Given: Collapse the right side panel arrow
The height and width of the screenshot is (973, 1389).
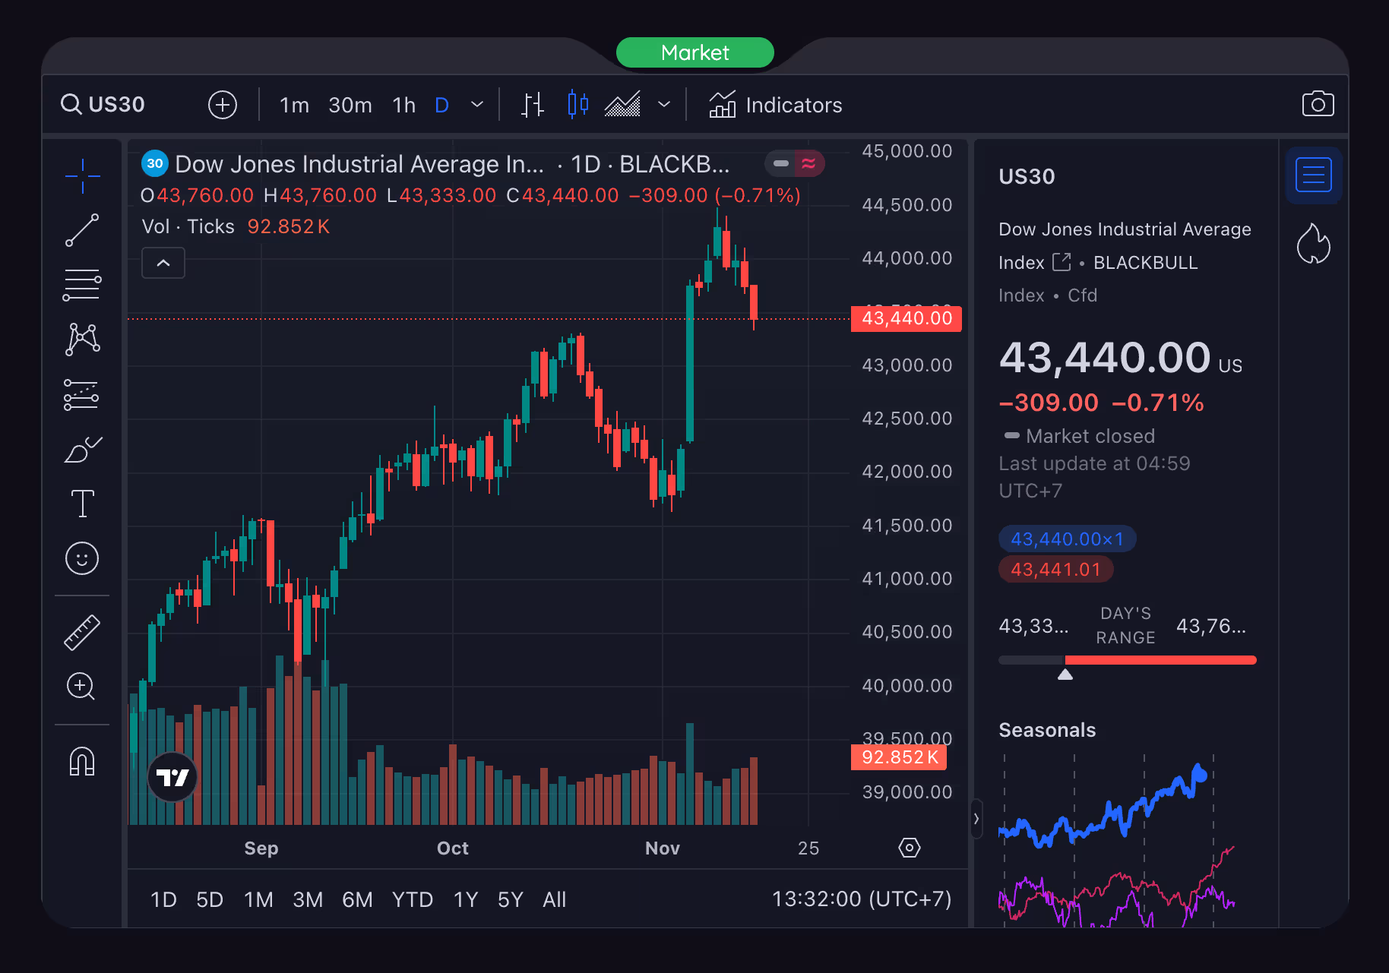Looking at the screenshot, I should point(976,818).
